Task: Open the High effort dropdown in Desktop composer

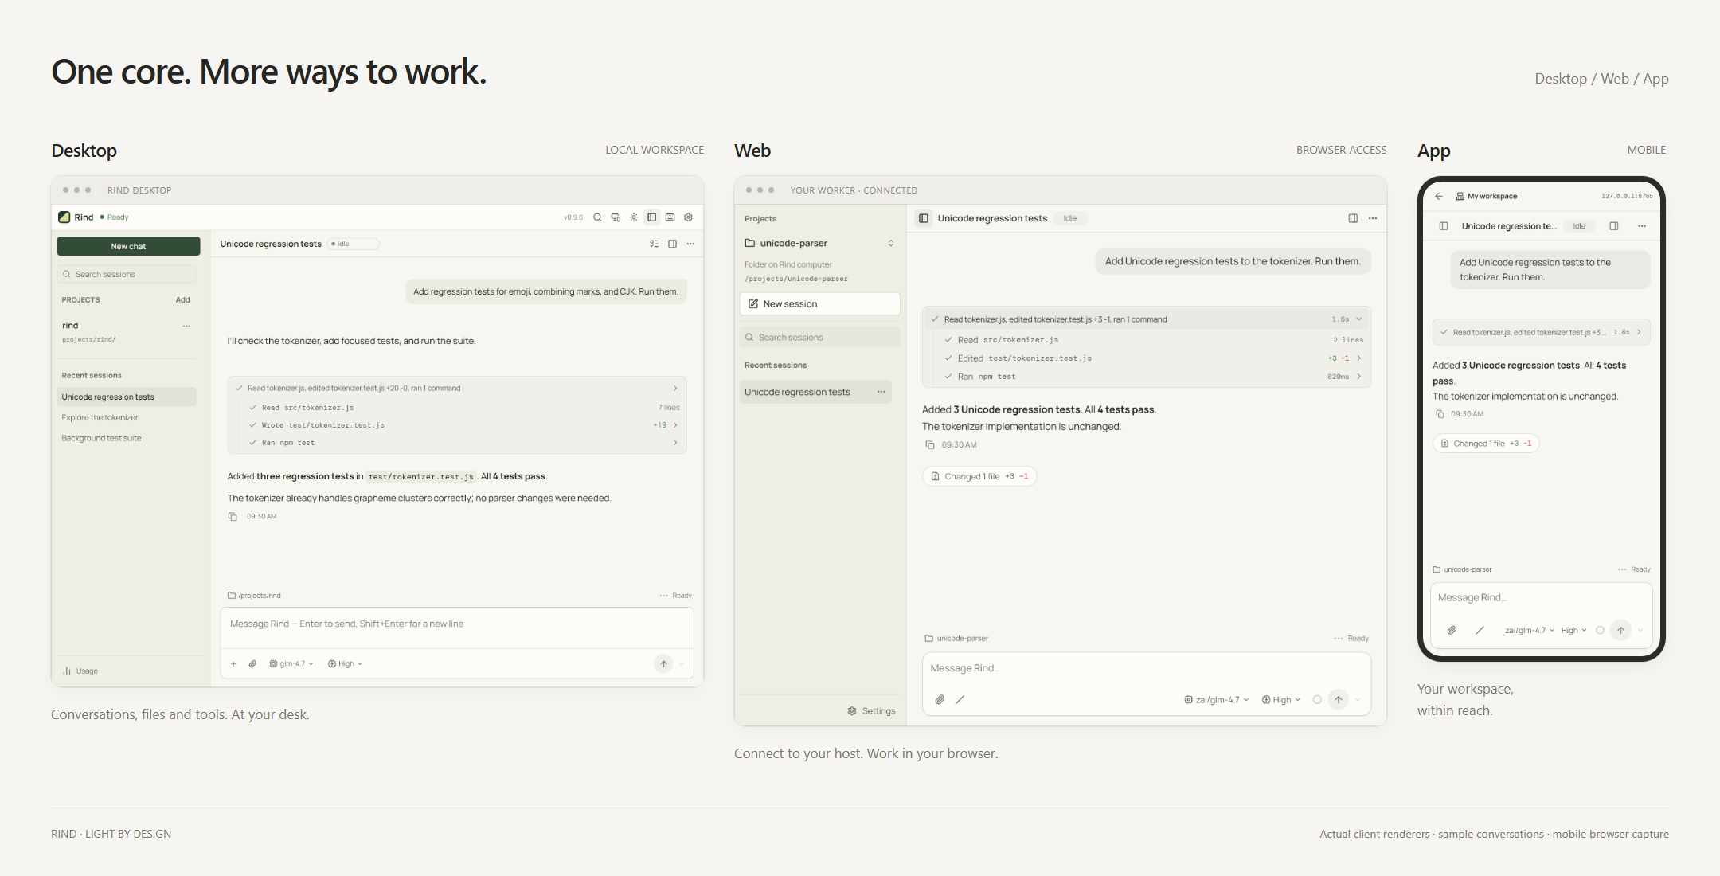Action: (346, 664)
